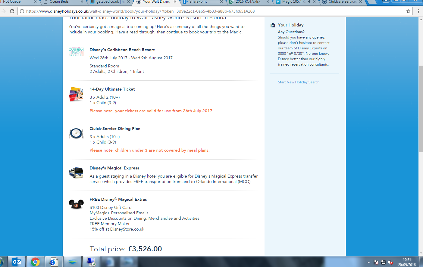The image size is (423, 267).
Task: Click the Quick-Service Dining Plan plate image
Action: click(76, 133)
